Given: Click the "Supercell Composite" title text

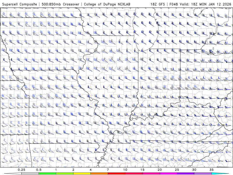Looking at the screenshot, I should [20, 4].
